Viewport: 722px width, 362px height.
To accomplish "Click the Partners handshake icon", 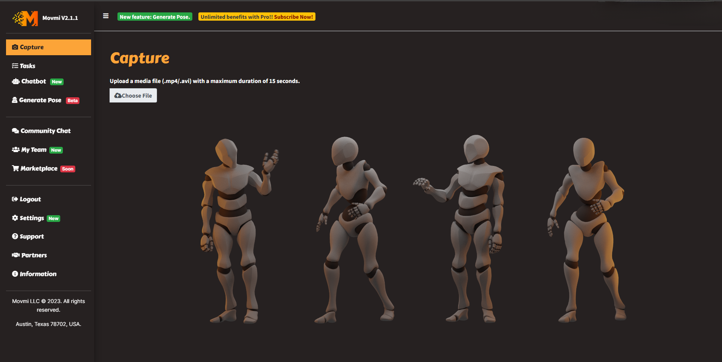I will pyautogui.click(x=15, y=255).
